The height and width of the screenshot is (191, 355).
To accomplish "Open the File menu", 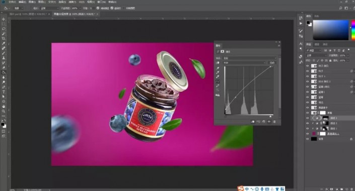I will coord(12,2).
